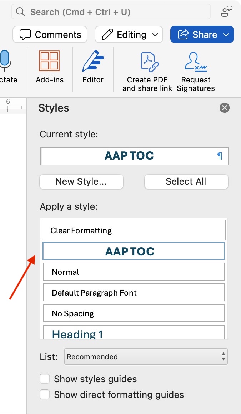Launch the Editor tool
Screen dimensions: 241x414
coord(93,67)
